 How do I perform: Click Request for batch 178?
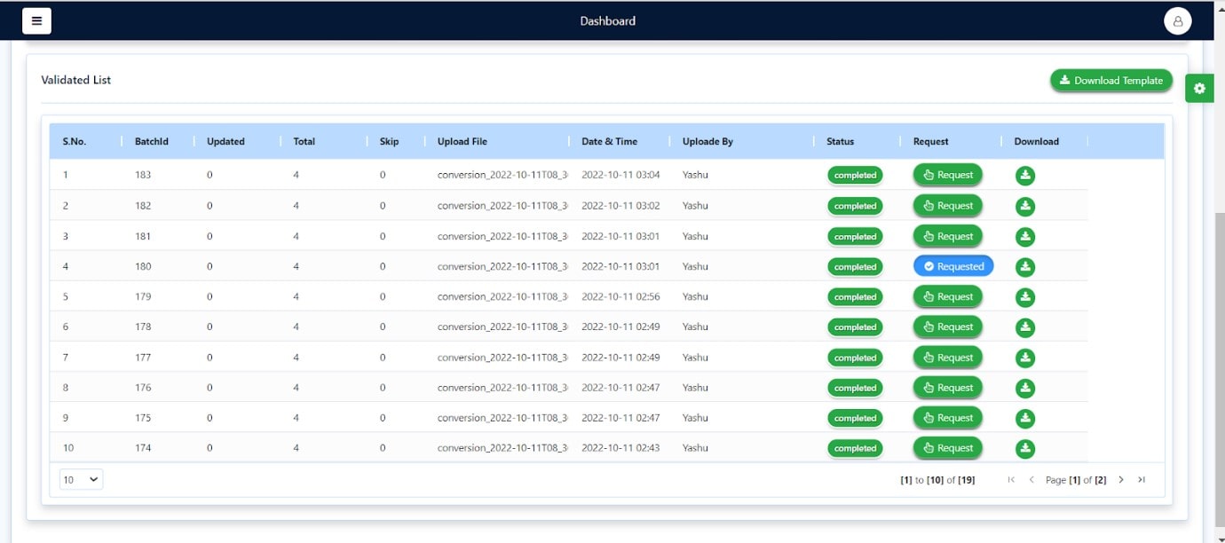click(x=948, y=327)
